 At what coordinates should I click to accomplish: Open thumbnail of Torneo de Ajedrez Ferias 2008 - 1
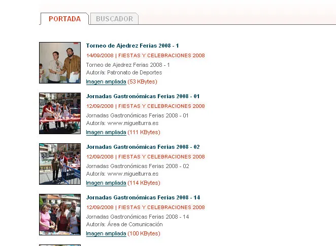click(60, 63)
